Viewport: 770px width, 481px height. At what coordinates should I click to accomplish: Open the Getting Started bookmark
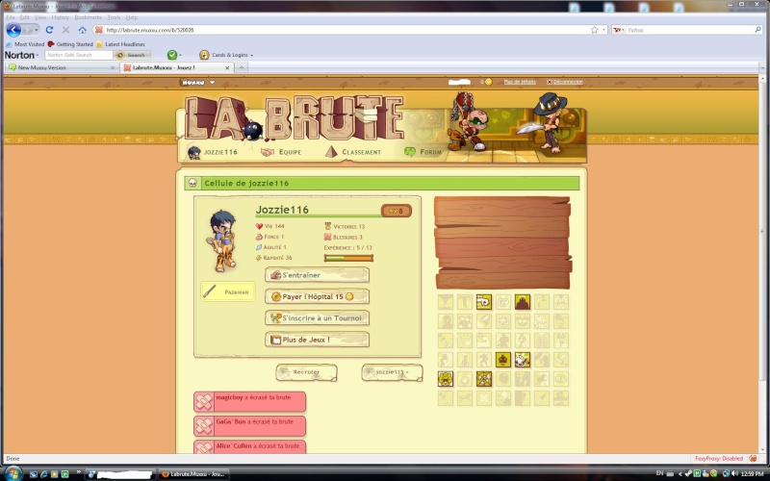pos(70,44)
